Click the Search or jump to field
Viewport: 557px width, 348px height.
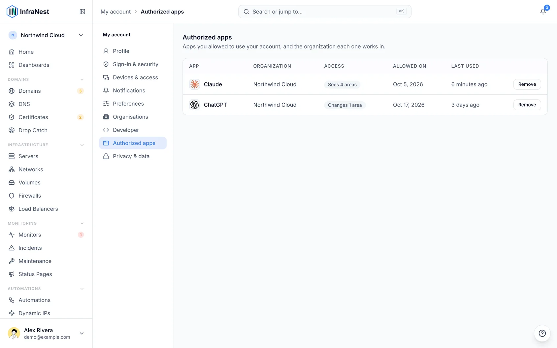tap(325, 12)
